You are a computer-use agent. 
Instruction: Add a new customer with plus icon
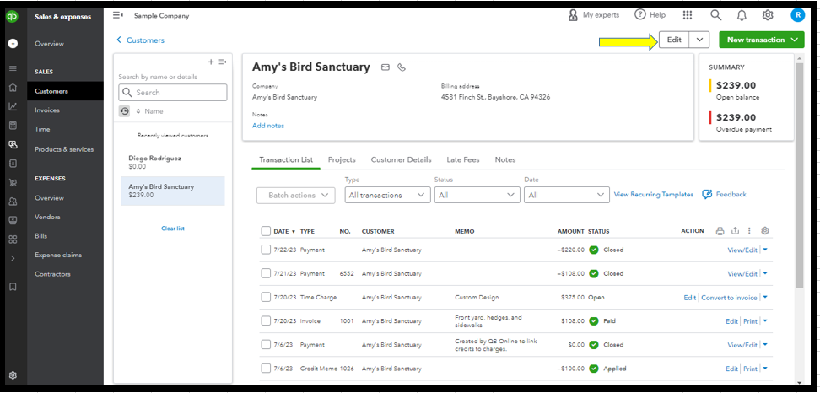click(211, 62)
